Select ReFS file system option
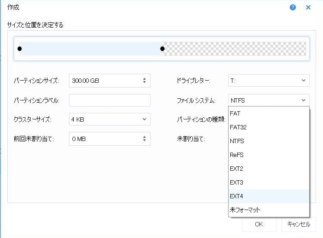Screen dimensions: 323x238 269,155
